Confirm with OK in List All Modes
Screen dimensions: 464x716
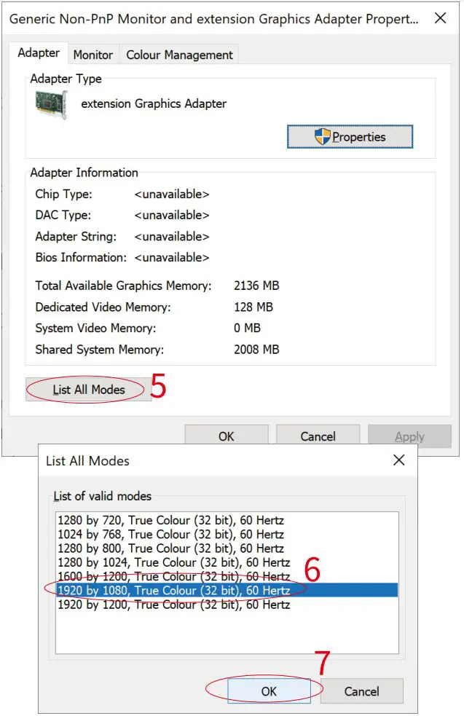click(x=269, y=691)
